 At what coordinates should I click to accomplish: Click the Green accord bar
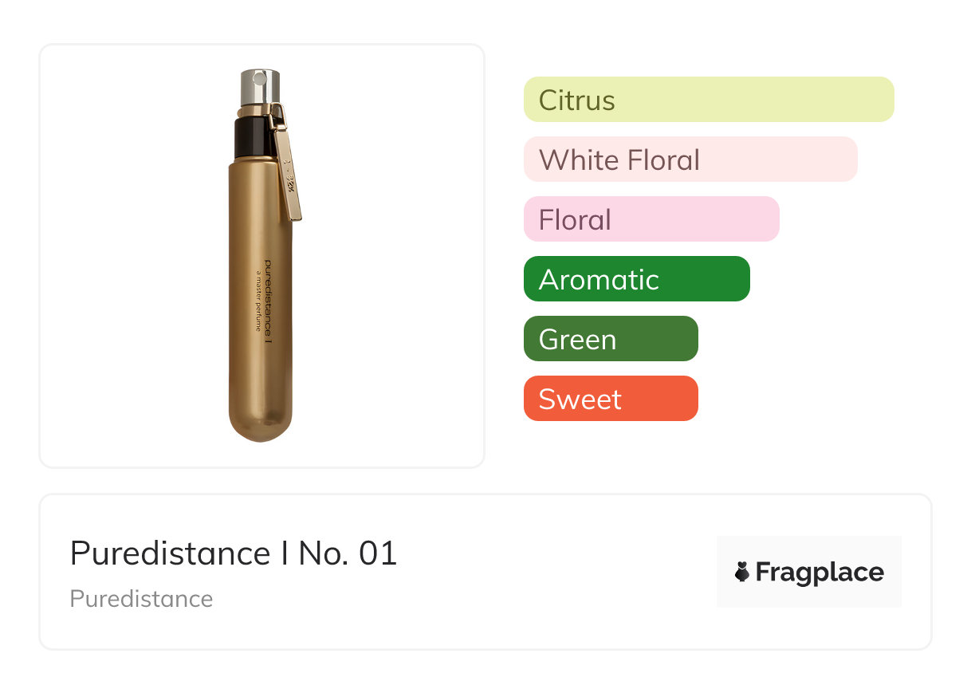[610, 339]
